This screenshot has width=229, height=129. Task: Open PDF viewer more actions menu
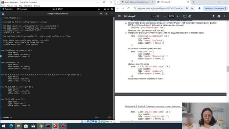(224, 16)
